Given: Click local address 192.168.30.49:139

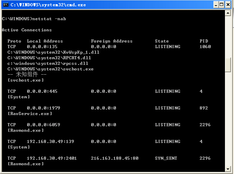Looking at the screenshot, I should tap(50, 142).
